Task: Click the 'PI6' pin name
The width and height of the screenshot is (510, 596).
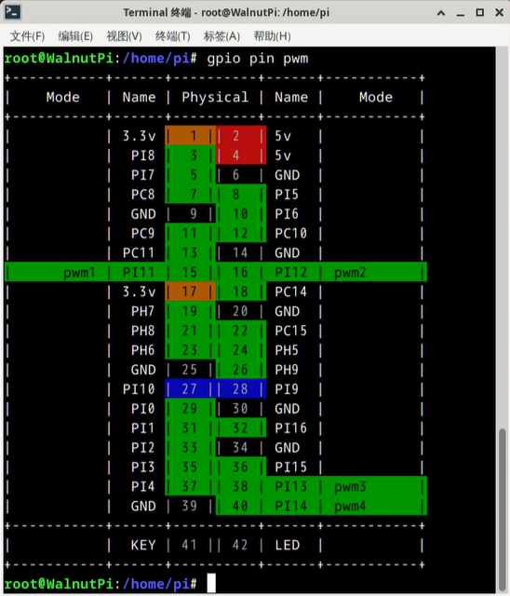Action: coord(287,213)
